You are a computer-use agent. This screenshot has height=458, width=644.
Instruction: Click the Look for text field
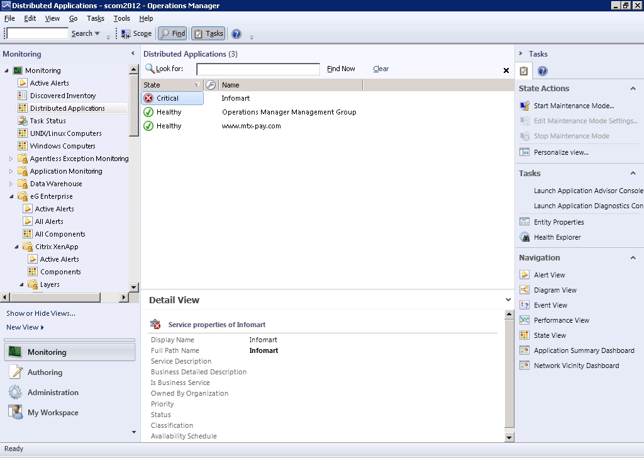tap(258, 69)
